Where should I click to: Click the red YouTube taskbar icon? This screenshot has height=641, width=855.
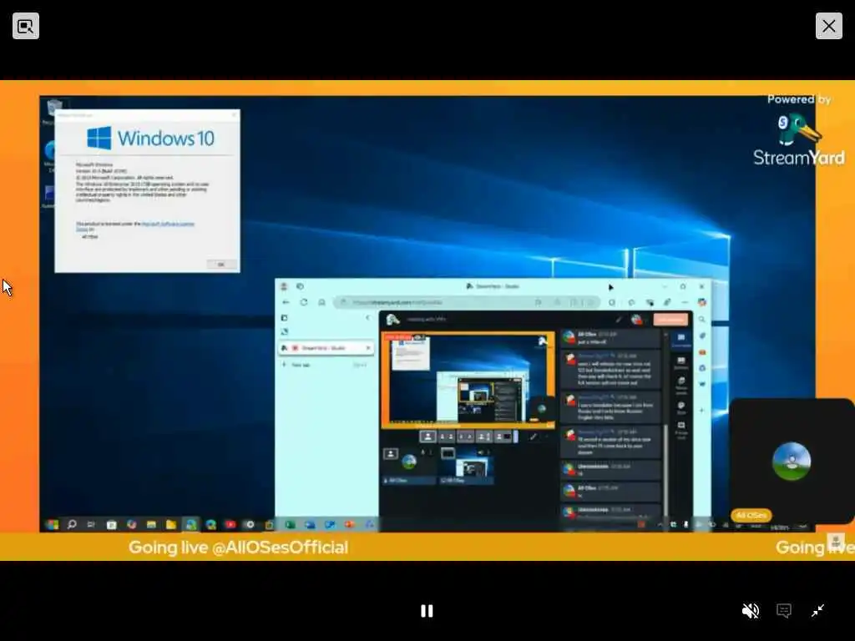tap(230, 524)
